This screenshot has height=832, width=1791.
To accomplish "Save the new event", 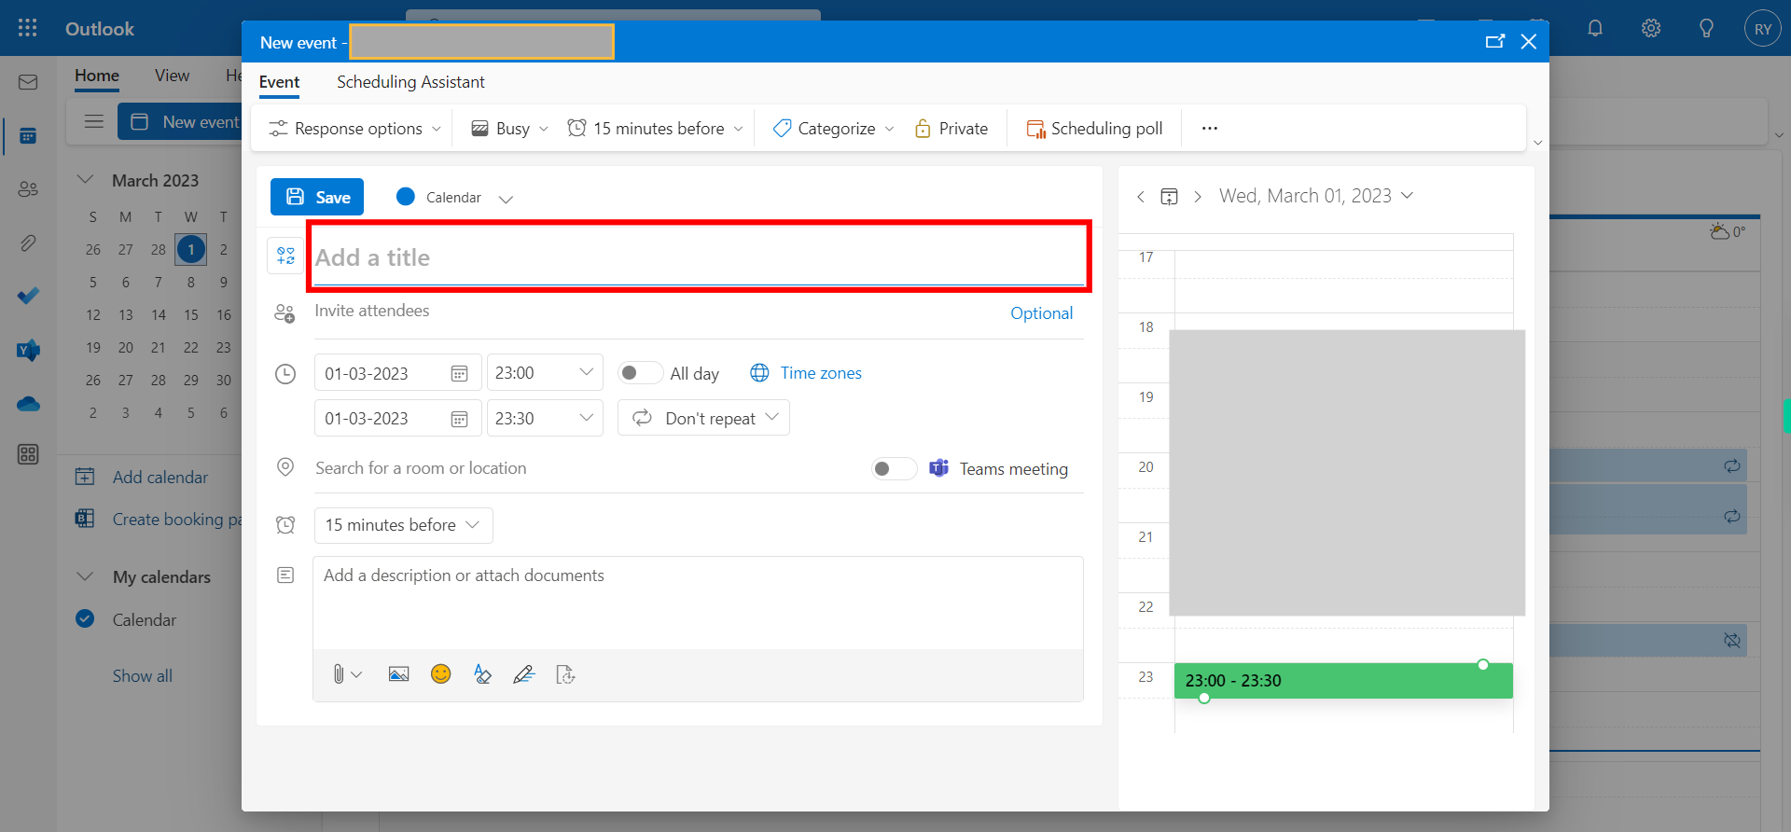I will pos(317,197).
